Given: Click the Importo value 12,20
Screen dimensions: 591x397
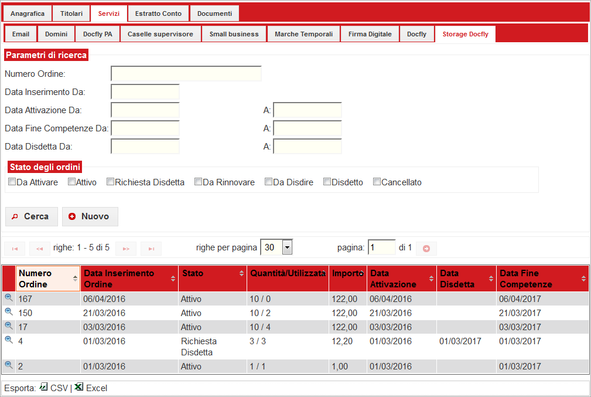Looking at the screenshot, I should 342,341.
